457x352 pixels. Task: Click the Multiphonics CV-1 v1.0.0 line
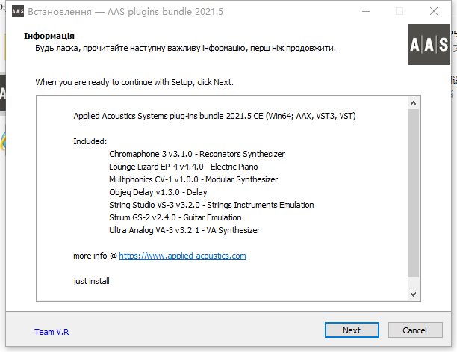[x=193, y=179]
